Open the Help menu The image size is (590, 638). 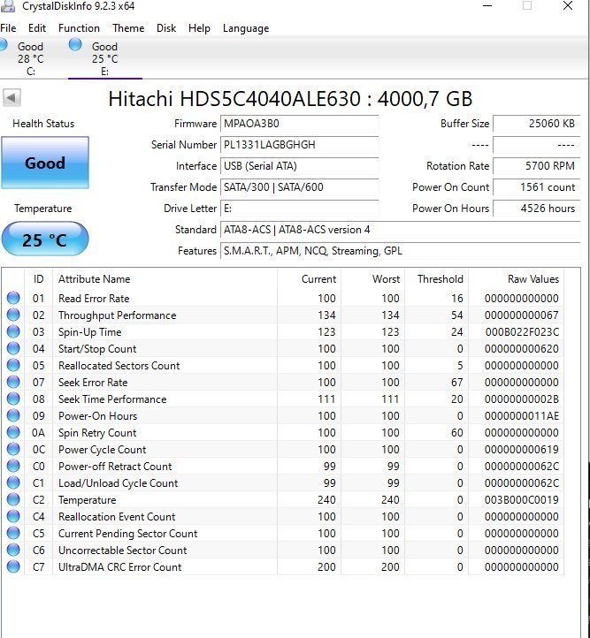[x=199, y=28]
